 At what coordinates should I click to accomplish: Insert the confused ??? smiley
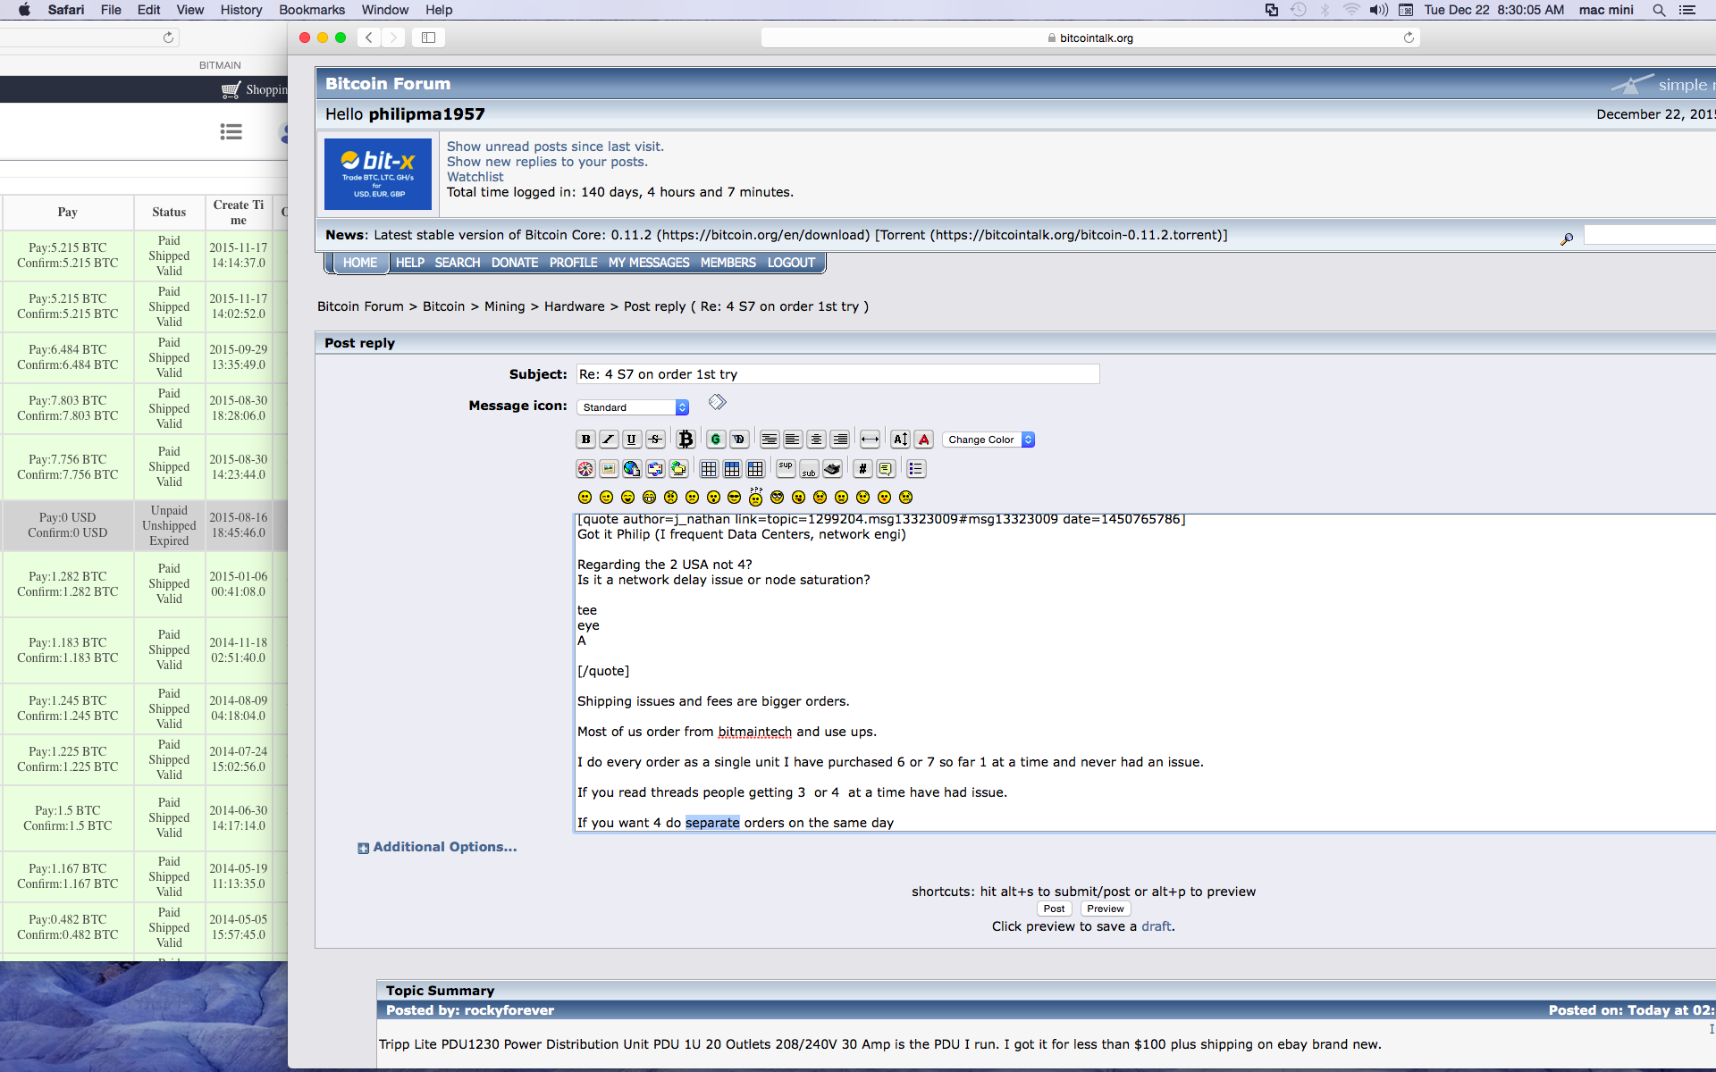(756, 496)
